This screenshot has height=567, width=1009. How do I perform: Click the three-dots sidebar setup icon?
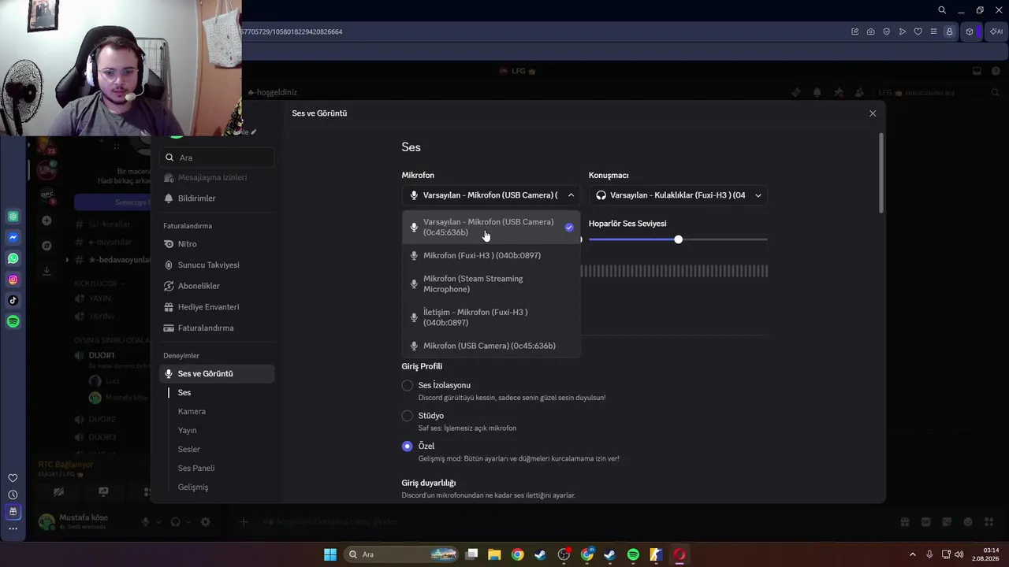tap(13, 528)
